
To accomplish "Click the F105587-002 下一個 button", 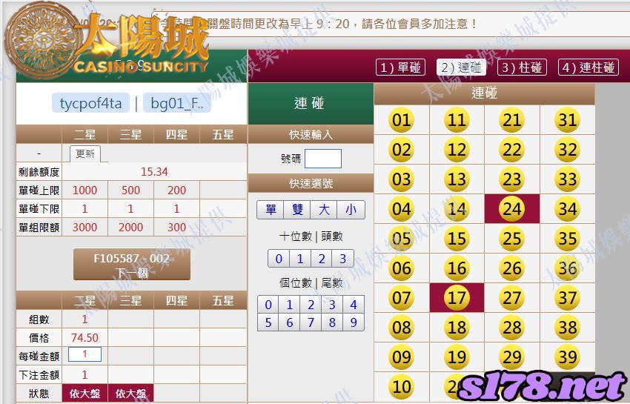I will point(132,265).
